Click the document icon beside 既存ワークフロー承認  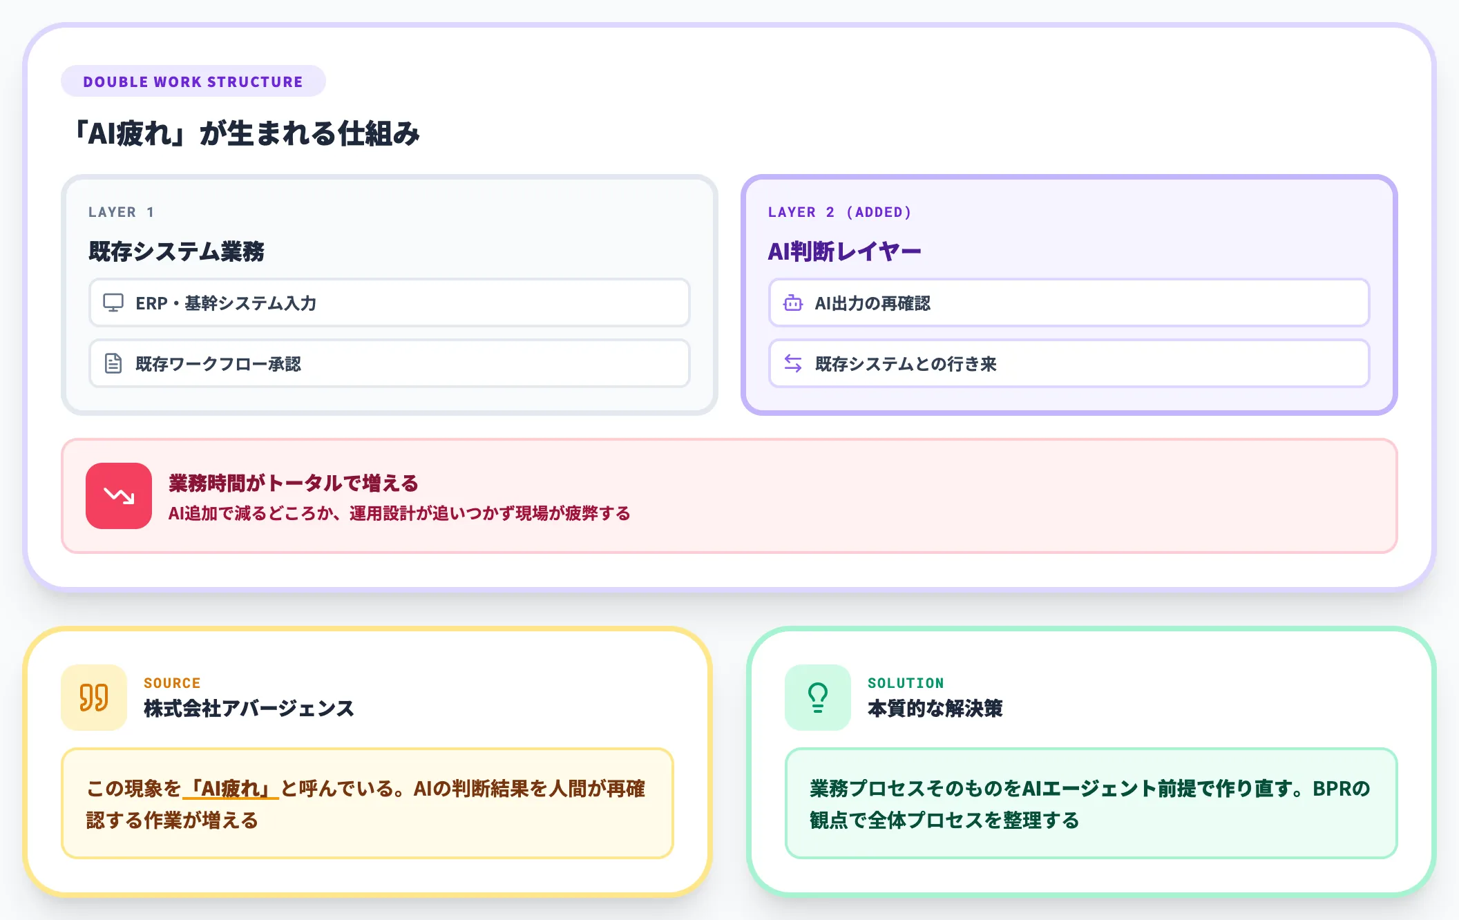(113, 363)
